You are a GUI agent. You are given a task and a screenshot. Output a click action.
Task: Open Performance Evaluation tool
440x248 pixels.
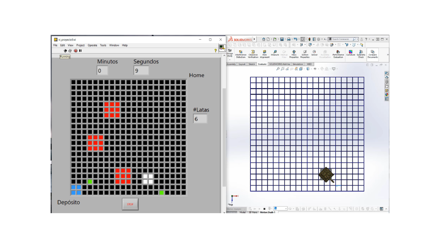pyautogui.click(x=338, y=54)
